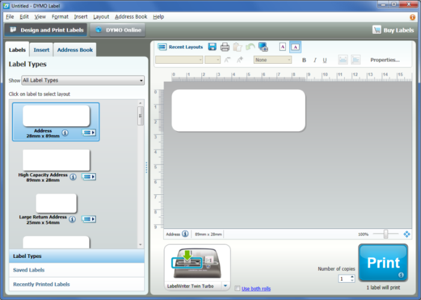This screenshot has height=300, width=421.
Task: Select the Large Return Address label thumbnail
Action: [x=56, y=203]
